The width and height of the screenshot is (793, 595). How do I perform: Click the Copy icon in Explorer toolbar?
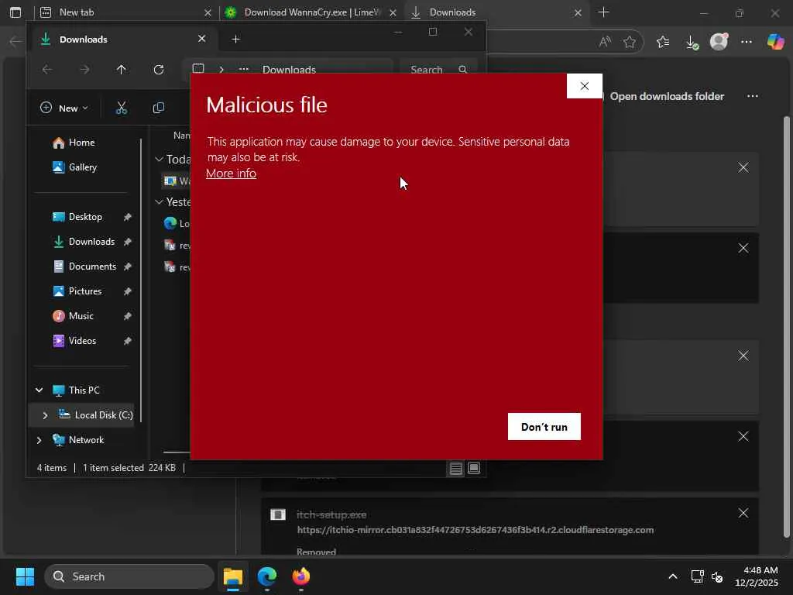[158, 108]
